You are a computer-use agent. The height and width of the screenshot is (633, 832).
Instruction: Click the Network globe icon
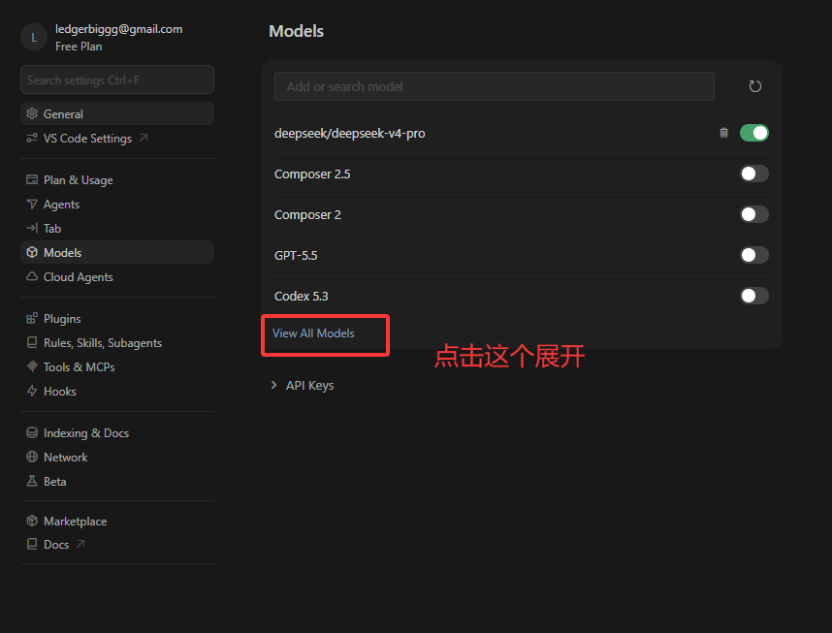32,457
